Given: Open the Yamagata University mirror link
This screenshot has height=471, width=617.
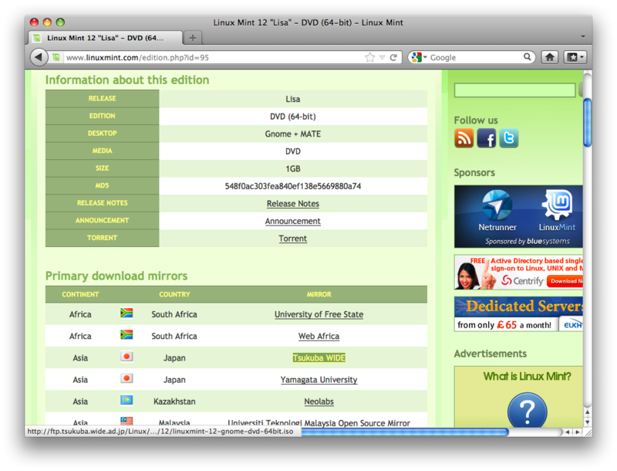Looking at the screenshot, I should coord(319,380).
